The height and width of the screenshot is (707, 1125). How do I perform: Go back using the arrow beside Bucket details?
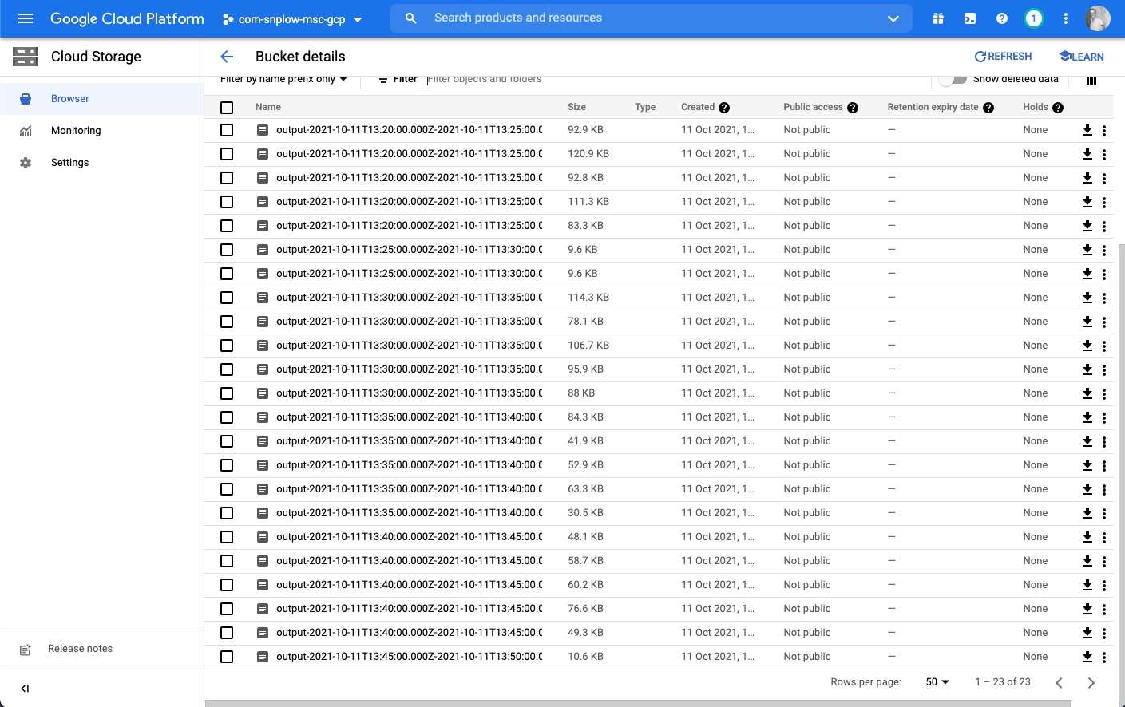(x=227, y=57)
